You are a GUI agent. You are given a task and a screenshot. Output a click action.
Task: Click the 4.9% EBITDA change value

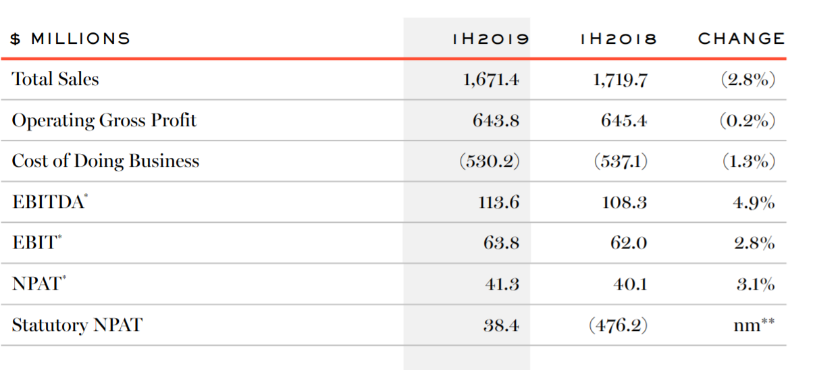click(x=754, y=203)
